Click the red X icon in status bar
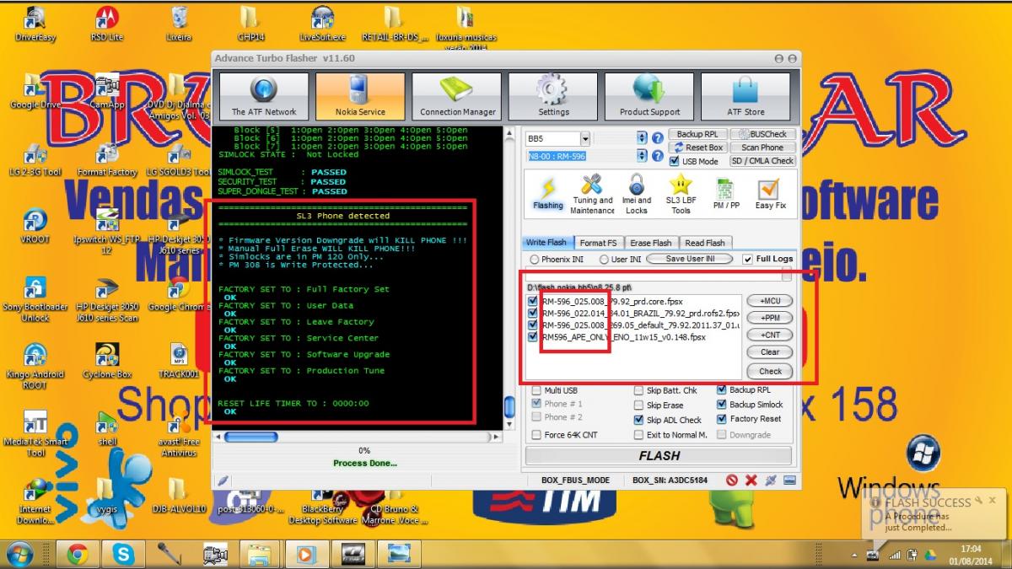 tap(751, 480)
